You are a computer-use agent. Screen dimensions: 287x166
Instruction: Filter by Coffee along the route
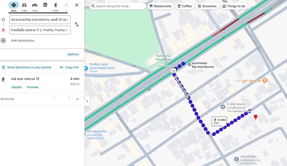(184, 6)
